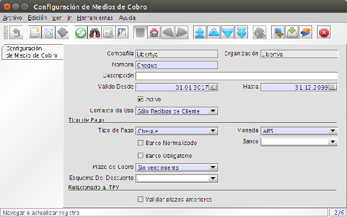Uncheck the Activo checkbox
This screenshot has height=217, width=347.
[x=141, y=99]
